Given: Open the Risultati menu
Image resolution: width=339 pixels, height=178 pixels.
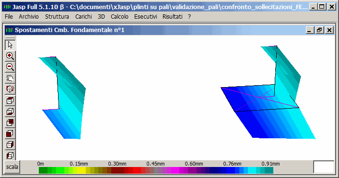Looking at the screenshot, I should point(172,17).
